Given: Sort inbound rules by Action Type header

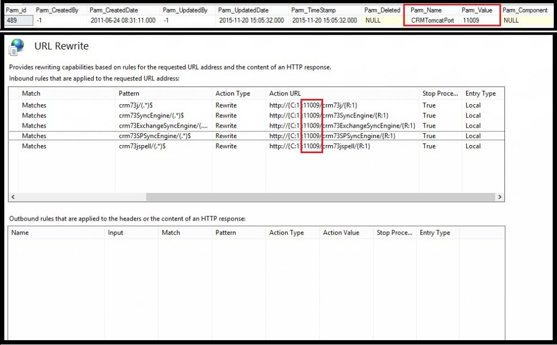Looking at the screenshot, I should [232, 93].
